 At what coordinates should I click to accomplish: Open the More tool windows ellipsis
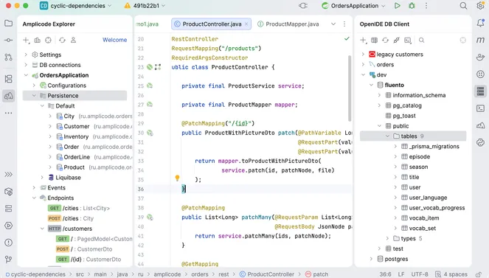(8, 113)
